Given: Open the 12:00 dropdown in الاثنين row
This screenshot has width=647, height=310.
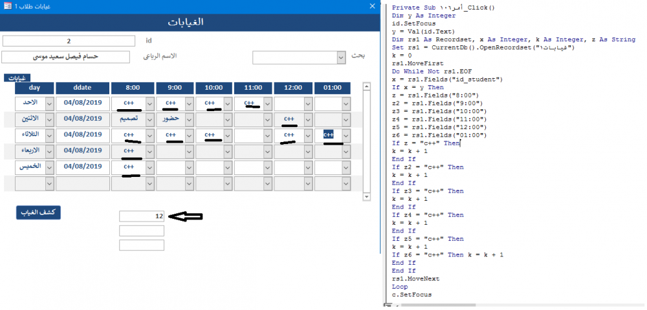Looking at the screenshot, I should [308, 119].
